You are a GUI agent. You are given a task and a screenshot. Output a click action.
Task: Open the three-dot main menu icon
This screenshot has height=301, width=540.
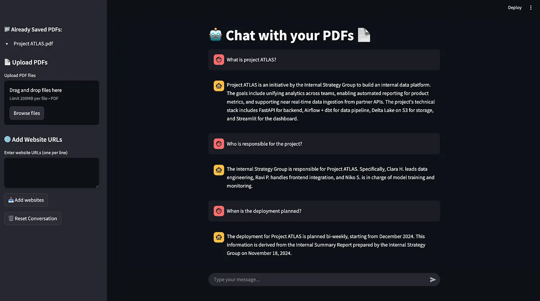[x=530, y=8]
